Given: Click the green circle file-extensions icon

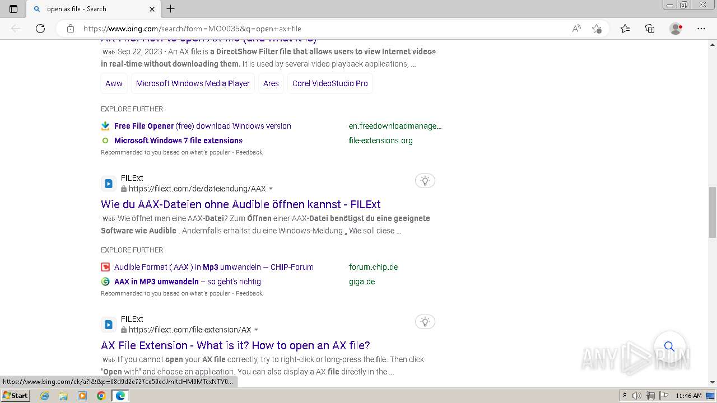Looking at the screenshot, I should pos(105,140).
